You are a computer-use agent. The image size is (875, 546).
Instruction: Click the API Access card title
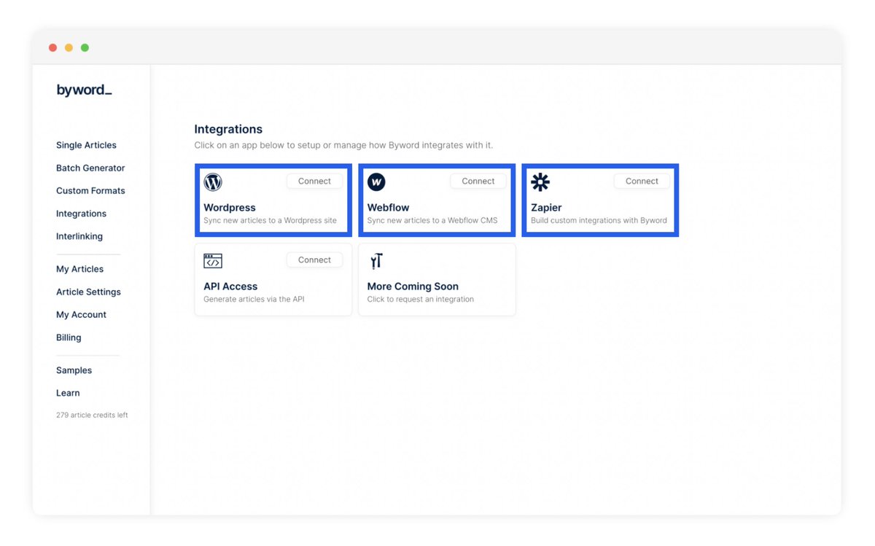230,286
